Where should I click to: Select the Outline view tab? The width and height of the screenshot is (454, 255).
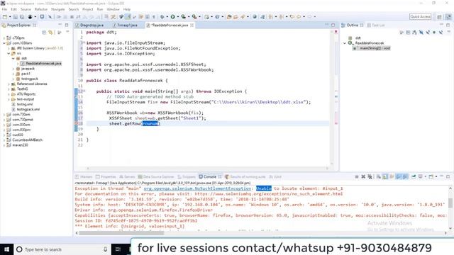point(352,25)
